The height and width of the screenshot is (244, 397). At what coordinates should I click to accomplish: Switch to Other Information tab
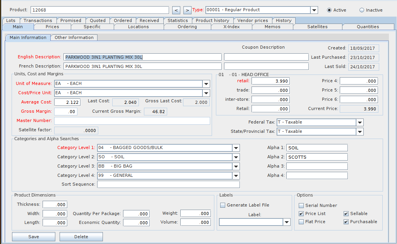tap(74, 37)
